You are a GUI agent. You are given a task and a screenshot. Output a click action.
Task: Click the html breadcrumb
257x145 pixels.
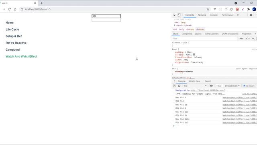pyautogui.click(x=175, y=29)
